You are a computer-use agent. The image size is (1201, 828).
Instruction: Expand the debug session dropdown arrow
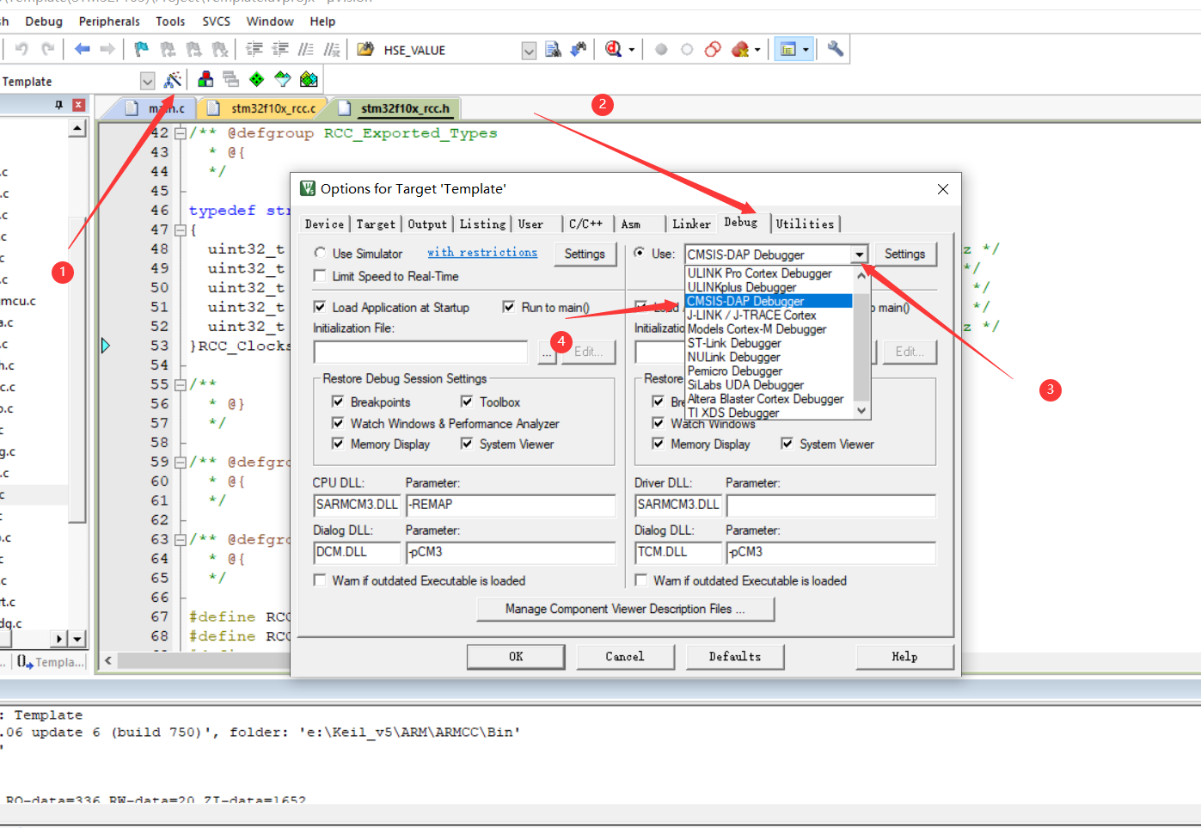point(632,50)
